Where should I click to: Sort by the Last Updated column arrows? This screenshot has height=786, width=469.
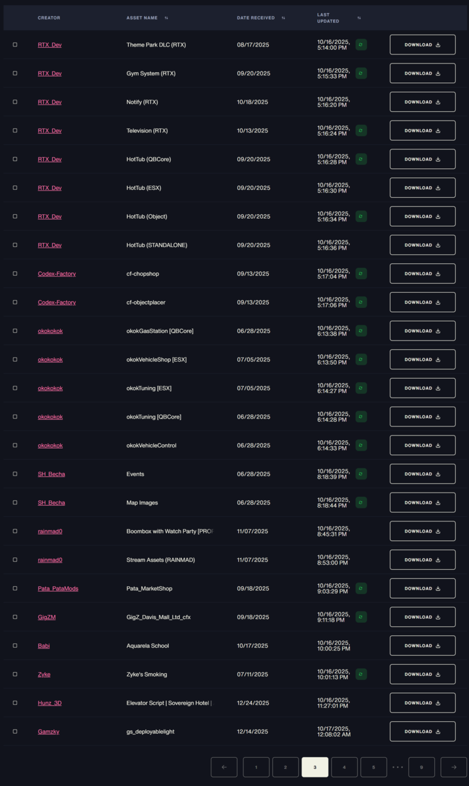(359, 18)
